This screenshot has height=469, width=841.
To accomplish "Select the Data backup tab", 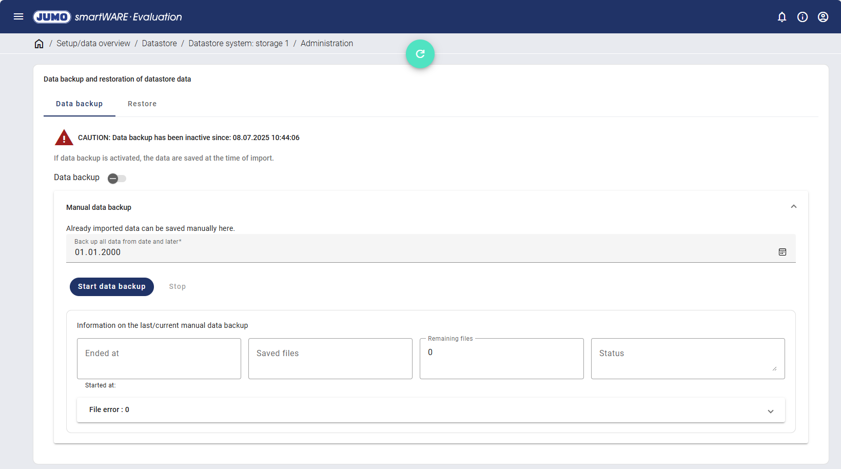I will 79,104.
